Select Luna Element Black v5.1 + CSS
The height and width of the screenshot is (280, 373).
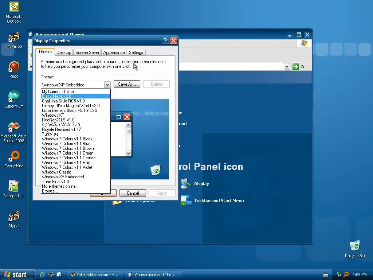point(76,110)
